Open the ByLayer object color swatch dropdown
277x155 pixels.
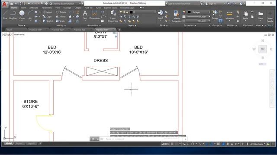point(199,12)
